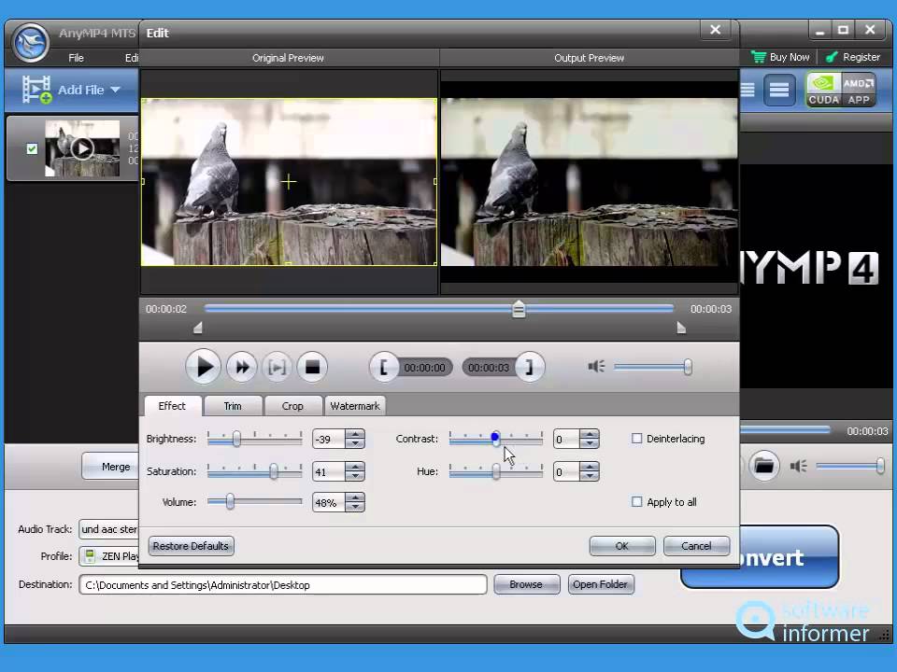Screen dimensions: 897x672
Task: Toggle the AMD APP acceleration icon
Action: (859, 90)
